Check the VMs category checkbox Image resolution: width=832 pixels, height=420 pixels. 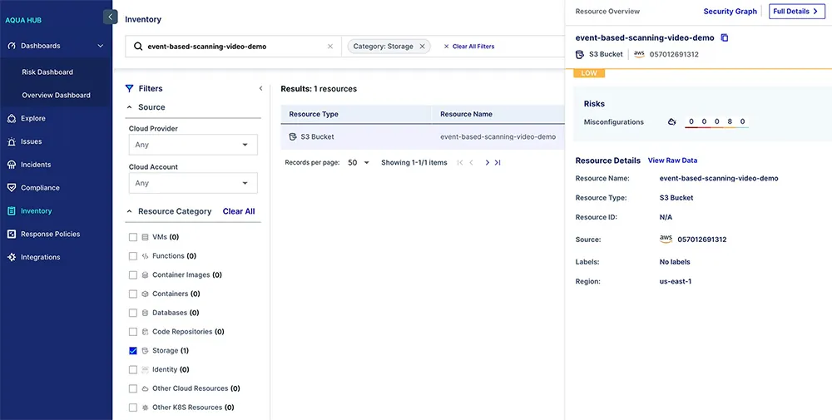click(133, 237)
